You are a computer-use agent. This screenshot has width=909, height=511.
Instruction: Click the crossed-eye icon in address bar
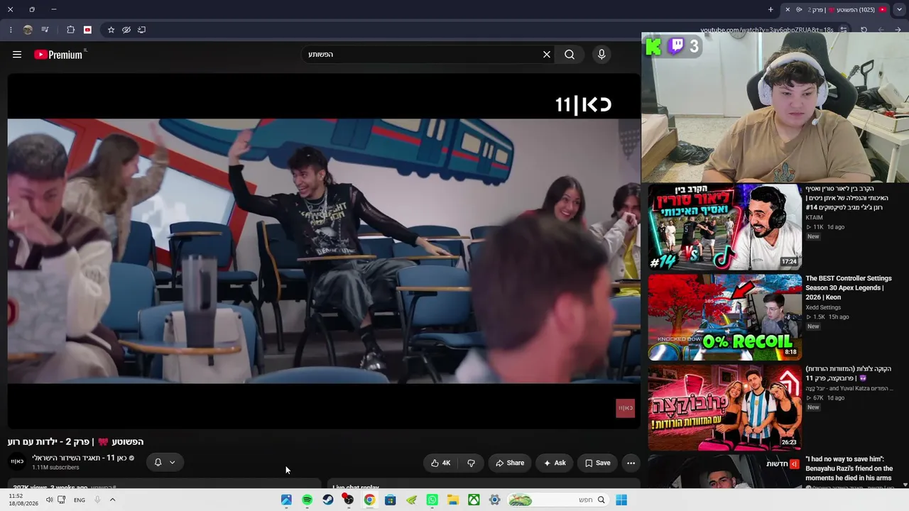[126, 30]
